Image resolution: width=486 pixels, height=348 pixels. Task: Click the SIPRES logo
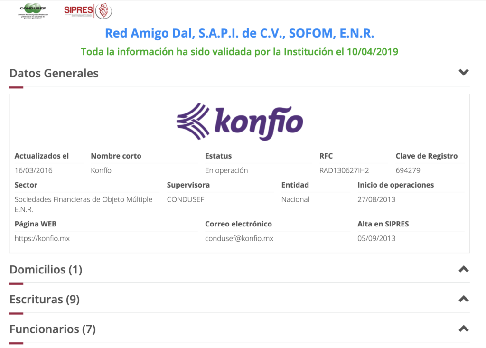click(88, 11)
